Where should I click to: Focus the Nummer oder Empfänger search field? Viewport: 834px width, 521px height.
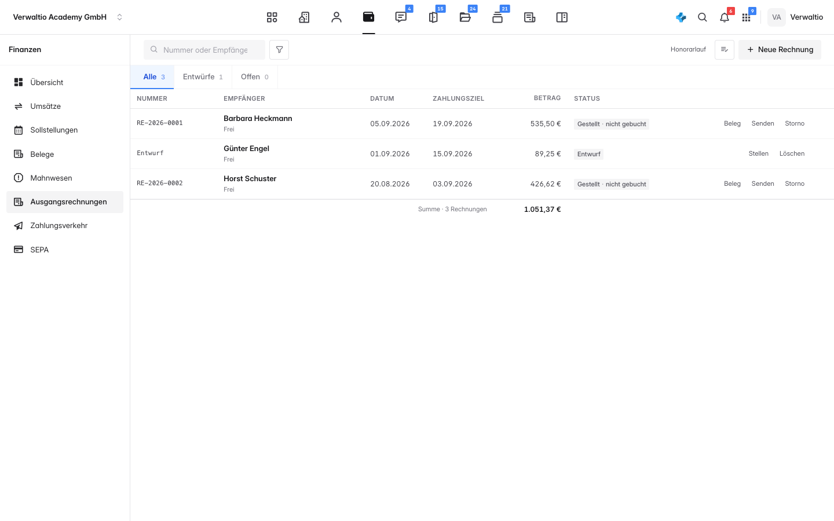pos(204,50)
